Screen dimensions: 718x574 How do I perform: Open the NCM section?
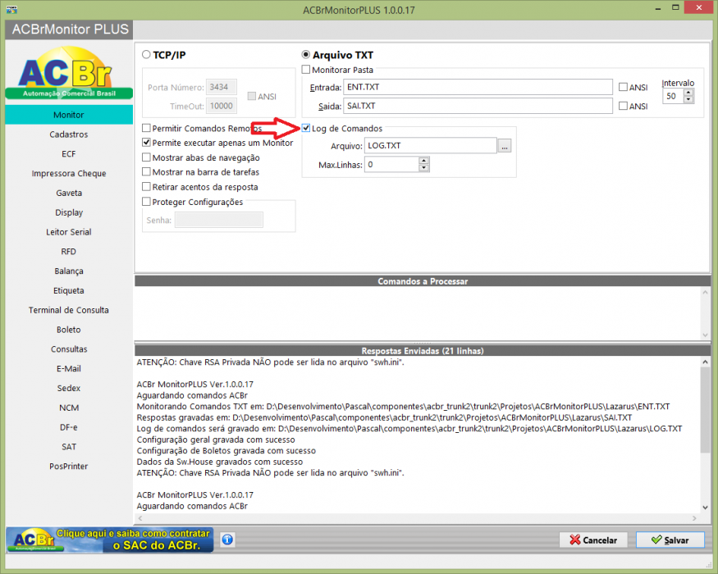pyautogui.click(x=69, y=408)
